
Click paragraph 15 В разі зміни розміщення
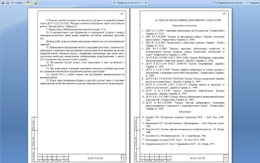tap(82, 82)
